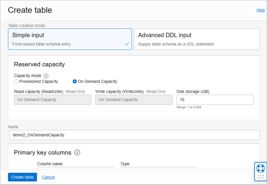
Task: Click the Capacity mode info icon
Action: click(x=46, y=76)
